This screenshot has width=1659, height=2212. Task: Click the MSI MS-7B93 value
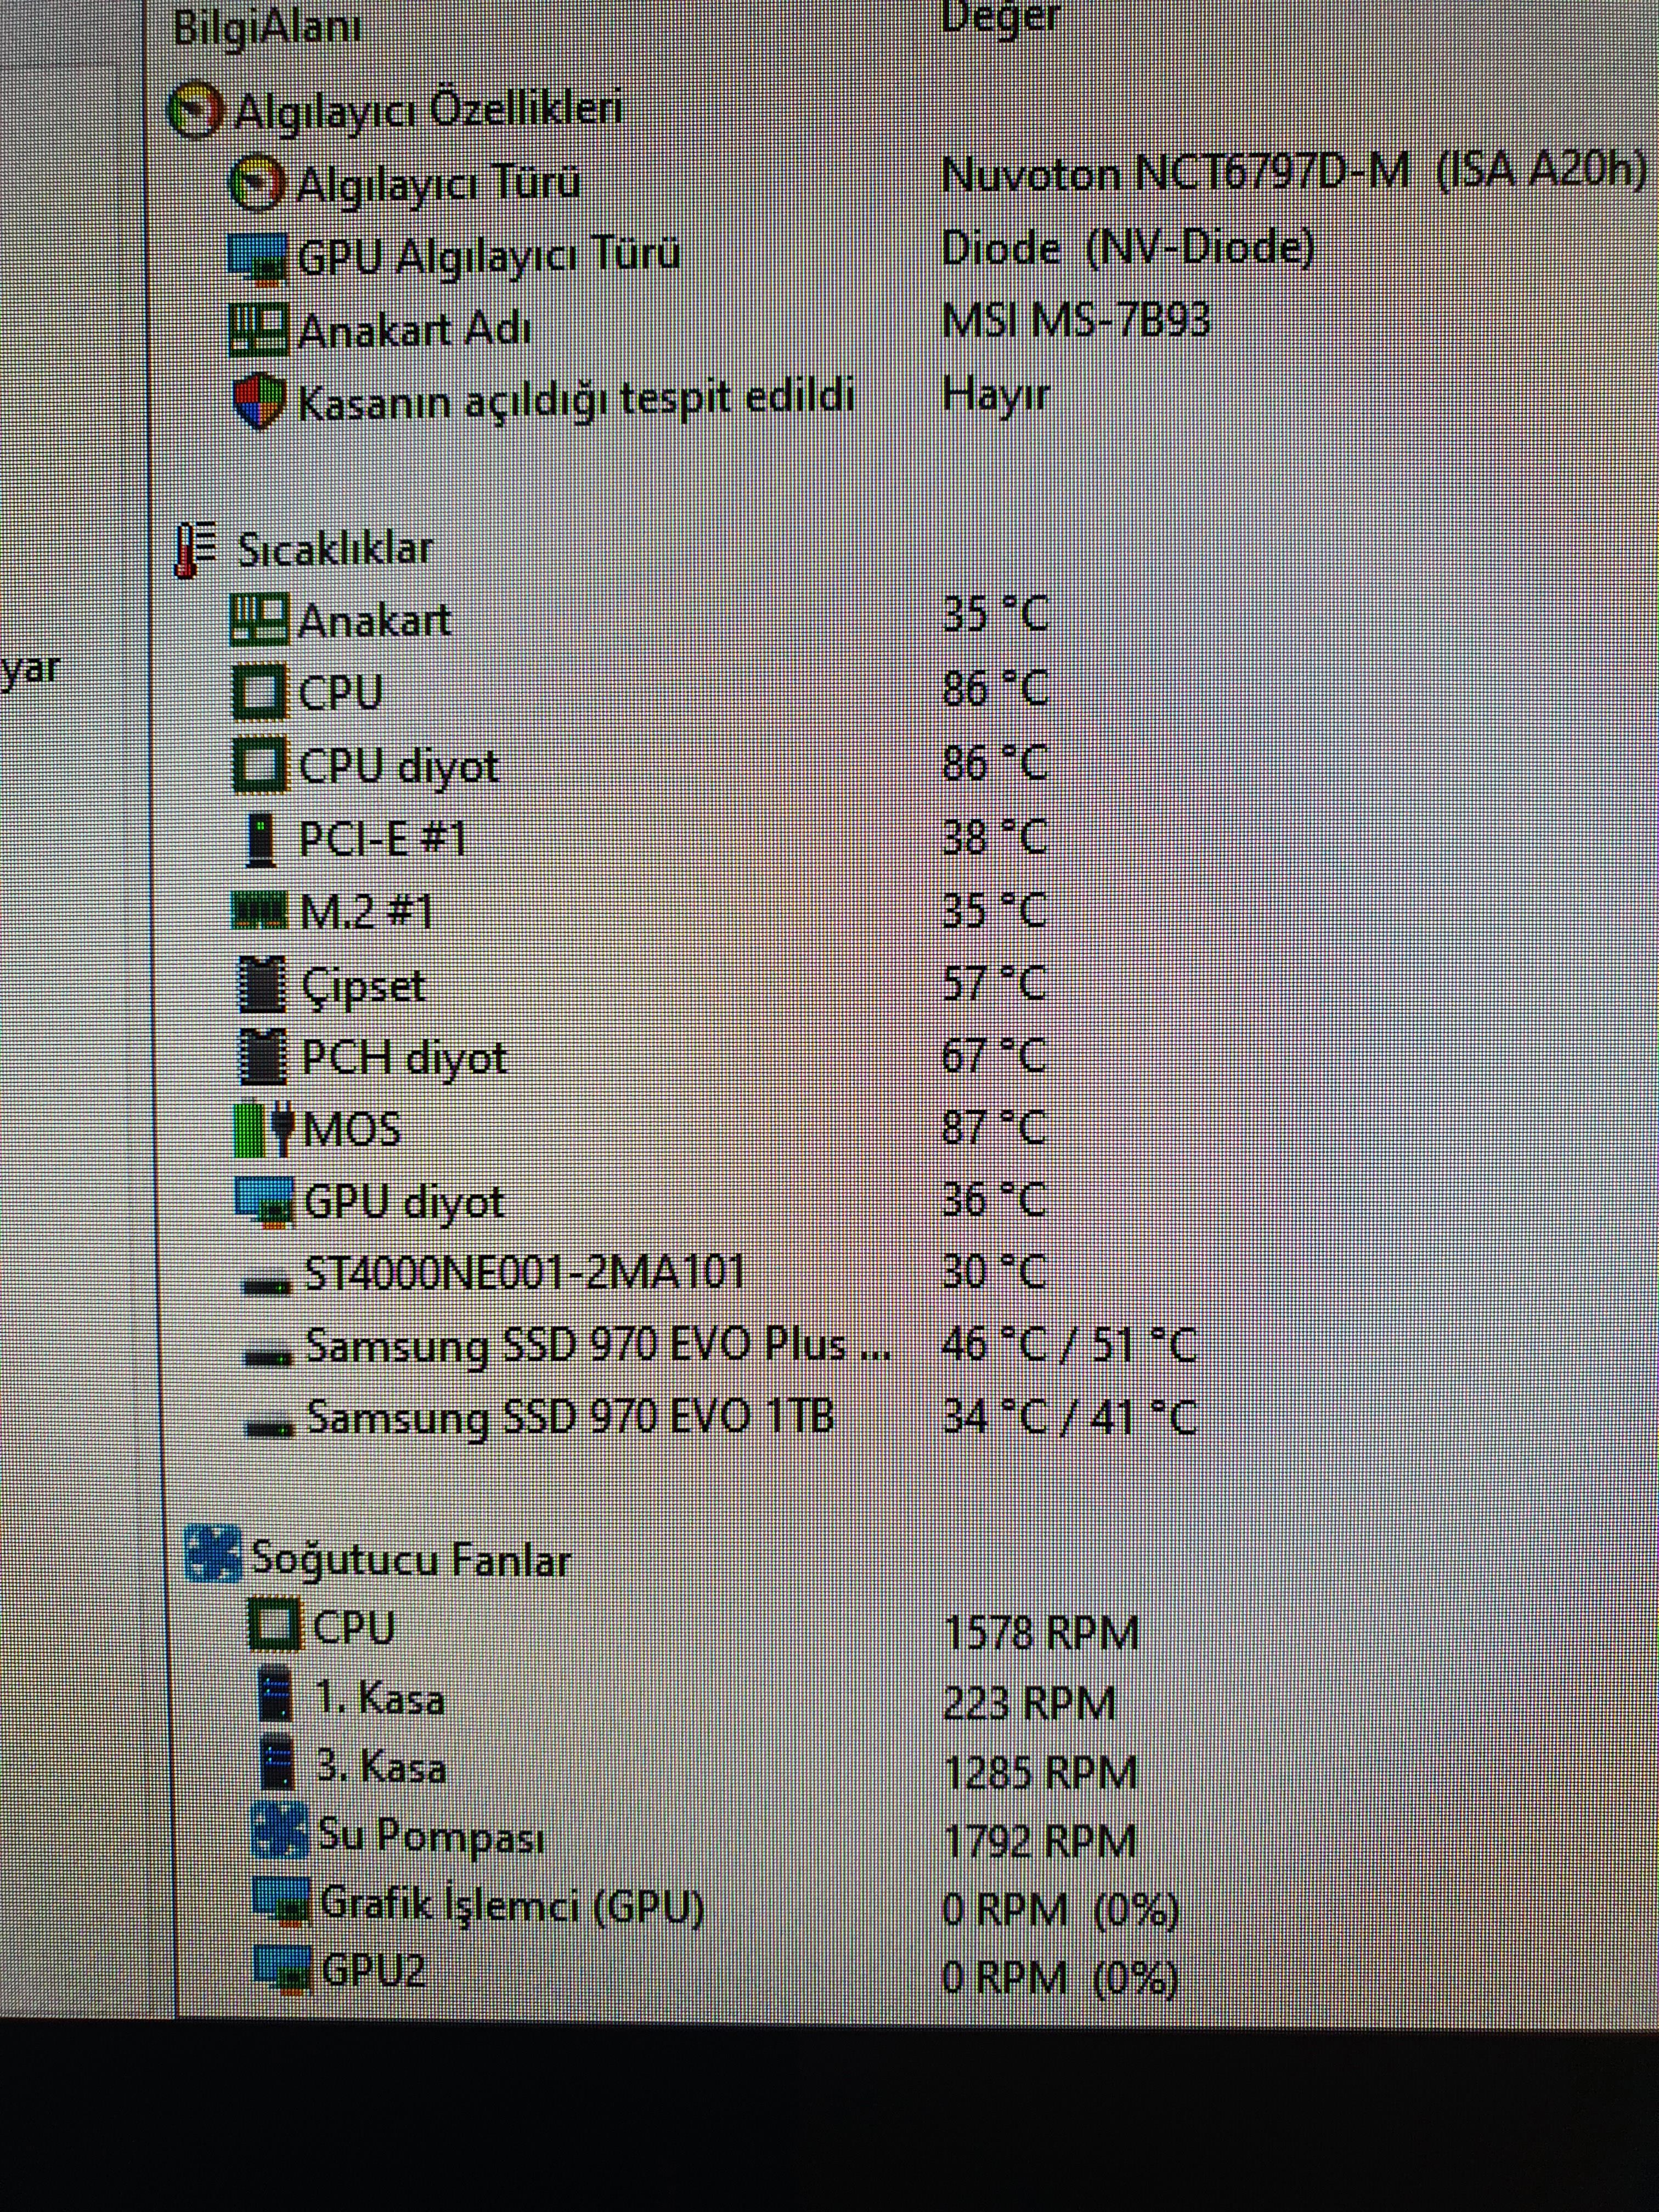click(x=1076, y=320)
